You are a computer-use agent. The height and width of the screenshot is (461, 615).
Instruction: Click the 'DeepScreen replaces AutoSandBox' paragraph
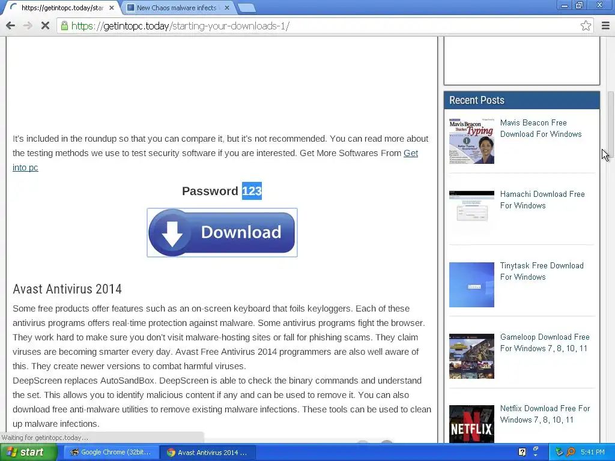tap(222, 402)
